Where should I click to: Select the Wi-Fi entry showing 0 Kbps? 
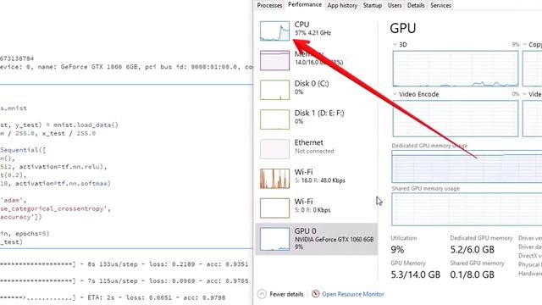tap(316, 208)
